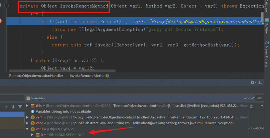Expand the array element 0 node

point(32,135)
